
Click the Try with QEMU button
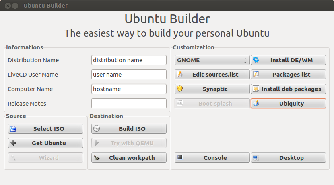coord(129,143)
